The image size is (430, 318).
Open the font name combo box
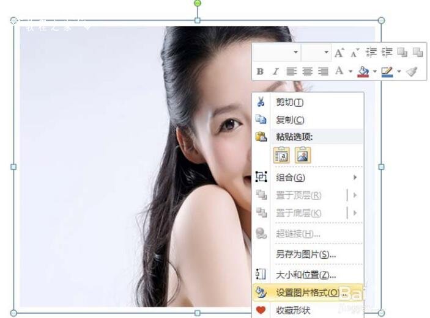(276, 52)
